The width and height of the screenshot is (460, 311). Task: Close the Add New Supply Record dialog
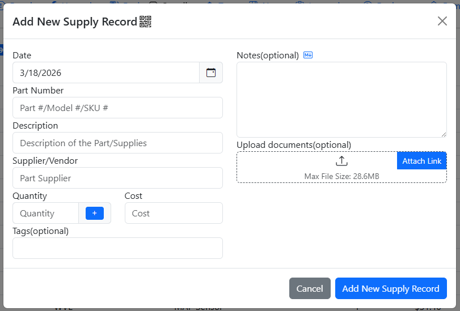click(x=442, y=21)
